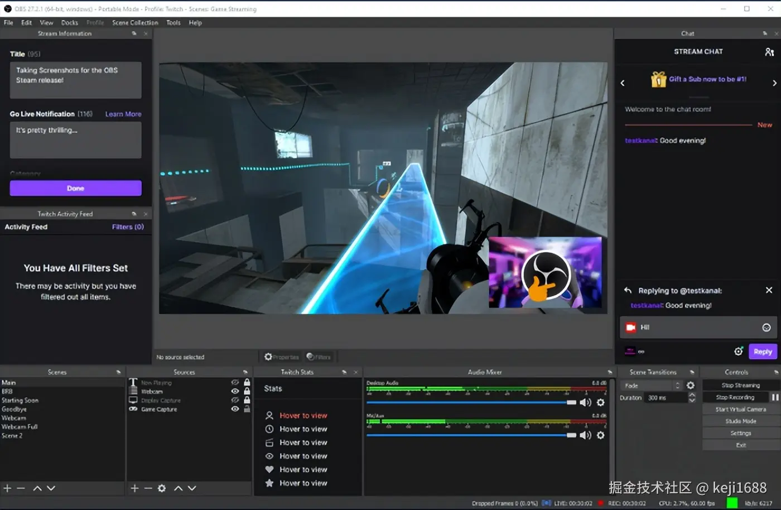The width and height of the screenshot is (781, 510).
Task: Adjust the Desktop Audio volume slider
Action: [x=471, y=402]
